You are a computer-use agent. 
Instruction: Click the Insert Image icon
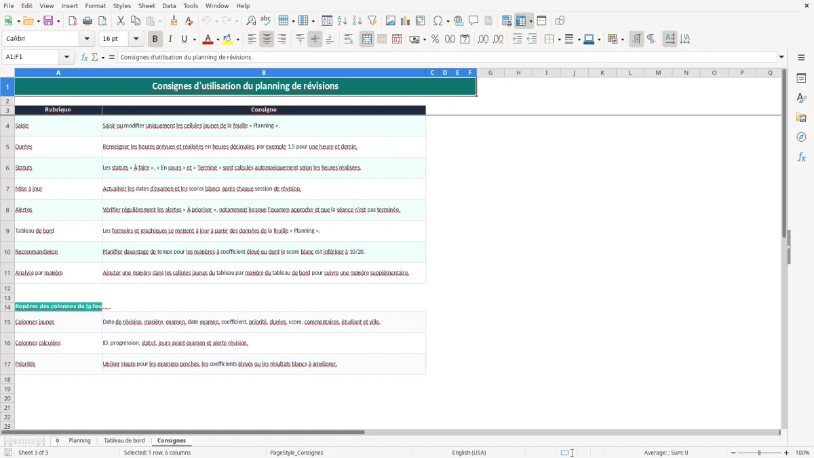(x=391, y=21)
